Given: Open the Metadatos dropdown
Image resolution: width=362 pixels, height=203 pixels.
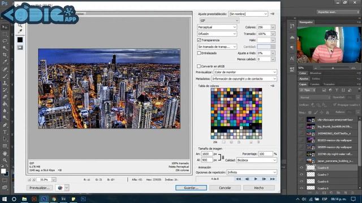Looking at the screenshot, I should [x=244, y=79].
